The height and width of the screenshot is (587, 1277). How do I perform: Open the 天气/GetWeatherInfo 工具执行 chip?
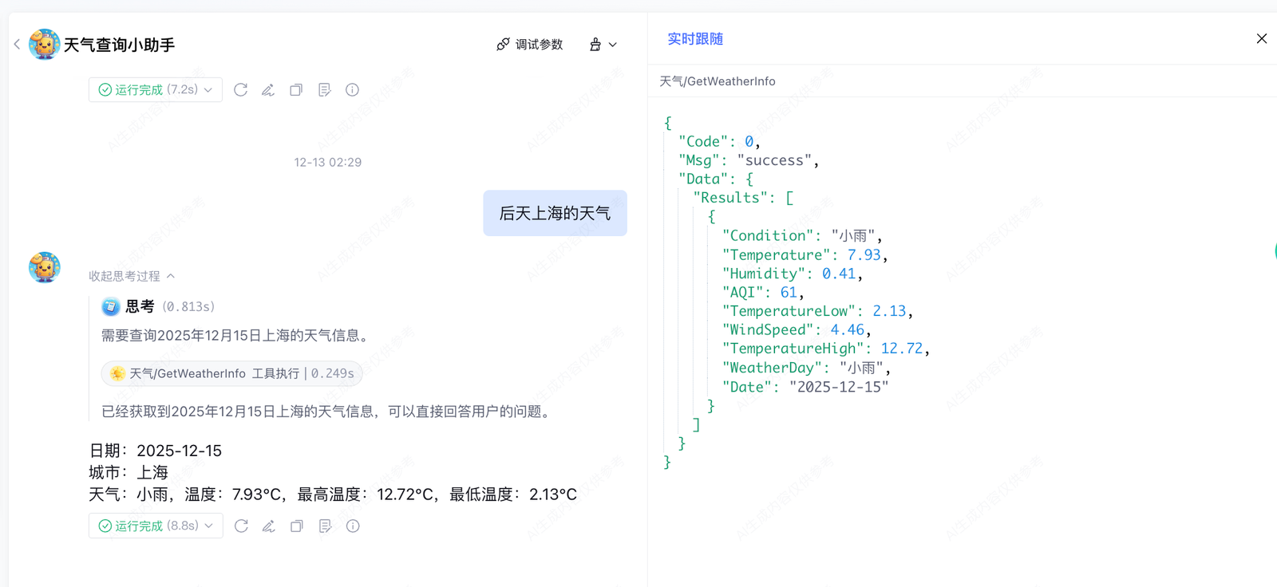click(231, 373)
